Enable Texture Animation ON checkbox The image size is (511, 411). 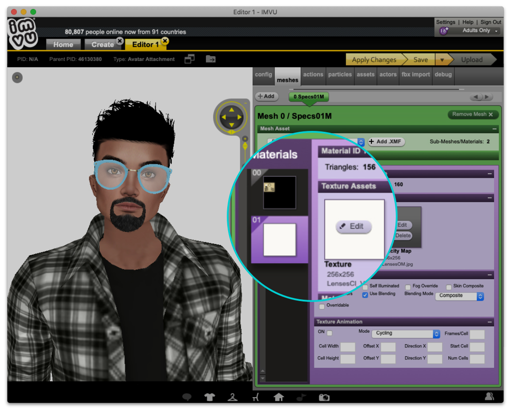330,333
